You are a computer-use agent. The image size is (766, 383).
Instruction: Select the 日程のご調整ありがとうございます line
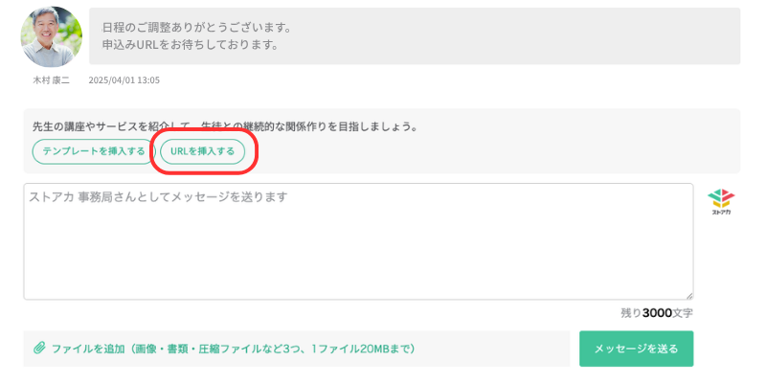(x=197, y=28)
